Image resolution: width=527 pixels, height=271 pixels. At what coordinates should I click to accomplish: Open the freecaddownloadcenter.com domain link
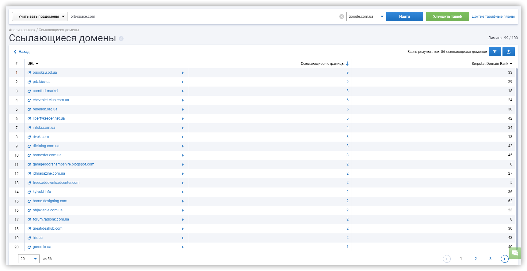pyautogui.click(x=56, y=183)
